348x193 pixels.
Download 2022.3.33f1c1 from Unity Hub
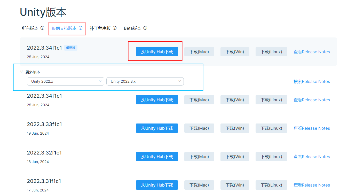157,128
